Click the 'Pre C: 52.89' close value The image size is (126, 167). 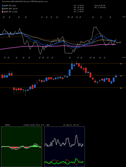pyautogui.click(x=79, y=11)
